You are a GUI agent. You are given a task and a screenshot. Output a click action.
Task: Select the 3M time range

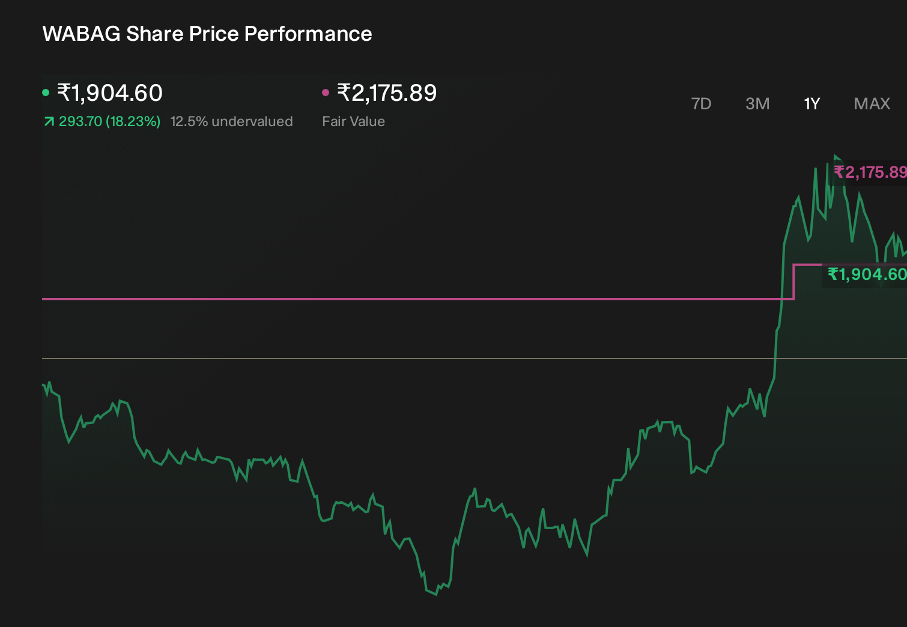tap(757, 104)
